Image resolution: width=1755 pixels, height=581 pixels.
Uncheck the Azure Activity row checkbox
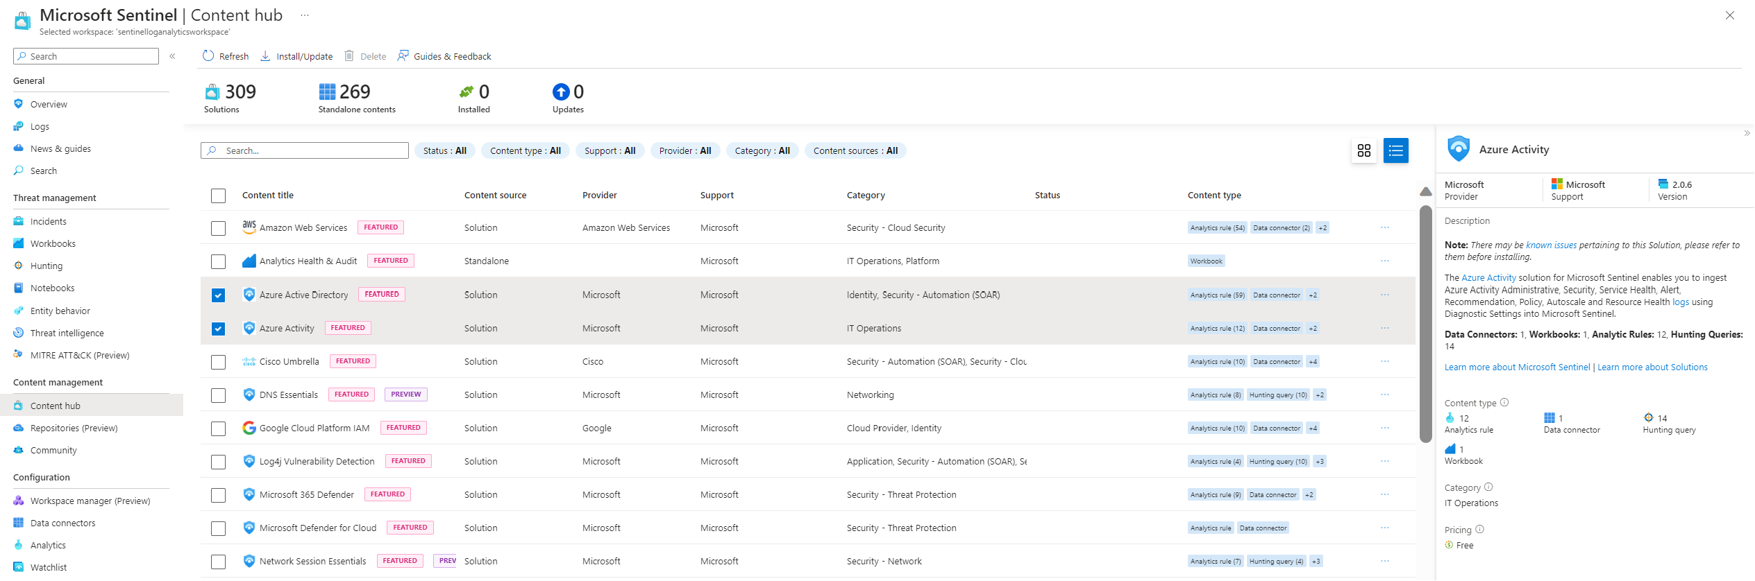click(218, 329)
